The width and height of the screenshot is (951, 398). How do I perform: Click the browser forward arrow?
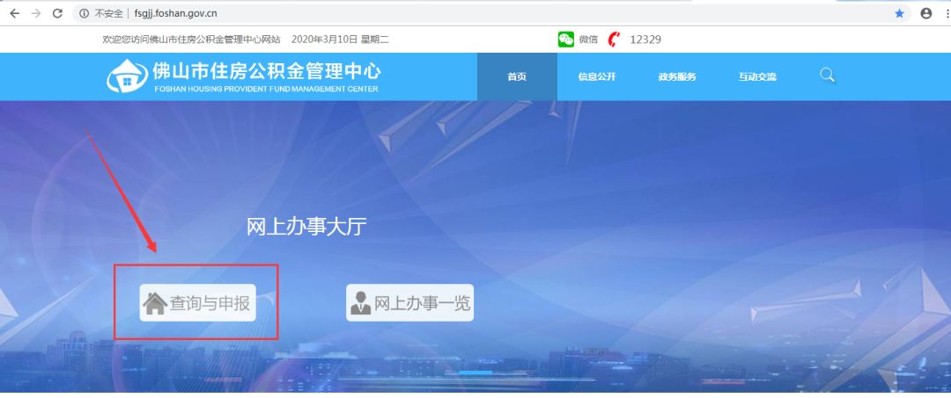point(35,13)
